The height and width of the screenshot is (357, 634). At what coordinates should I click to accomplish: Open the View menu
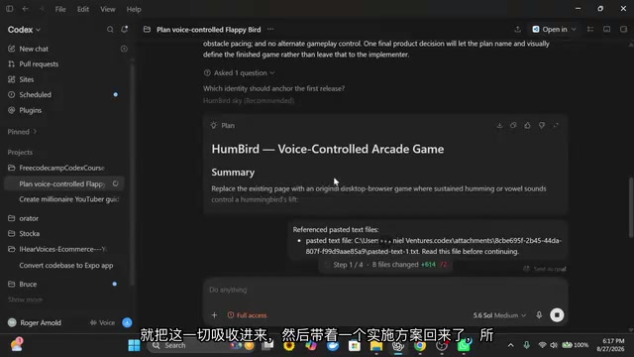(108, 9)
